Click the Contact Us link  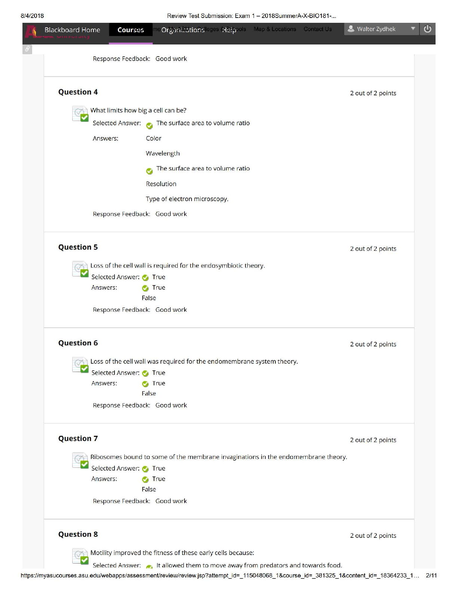pyautogui.click(x=318, y=29)
